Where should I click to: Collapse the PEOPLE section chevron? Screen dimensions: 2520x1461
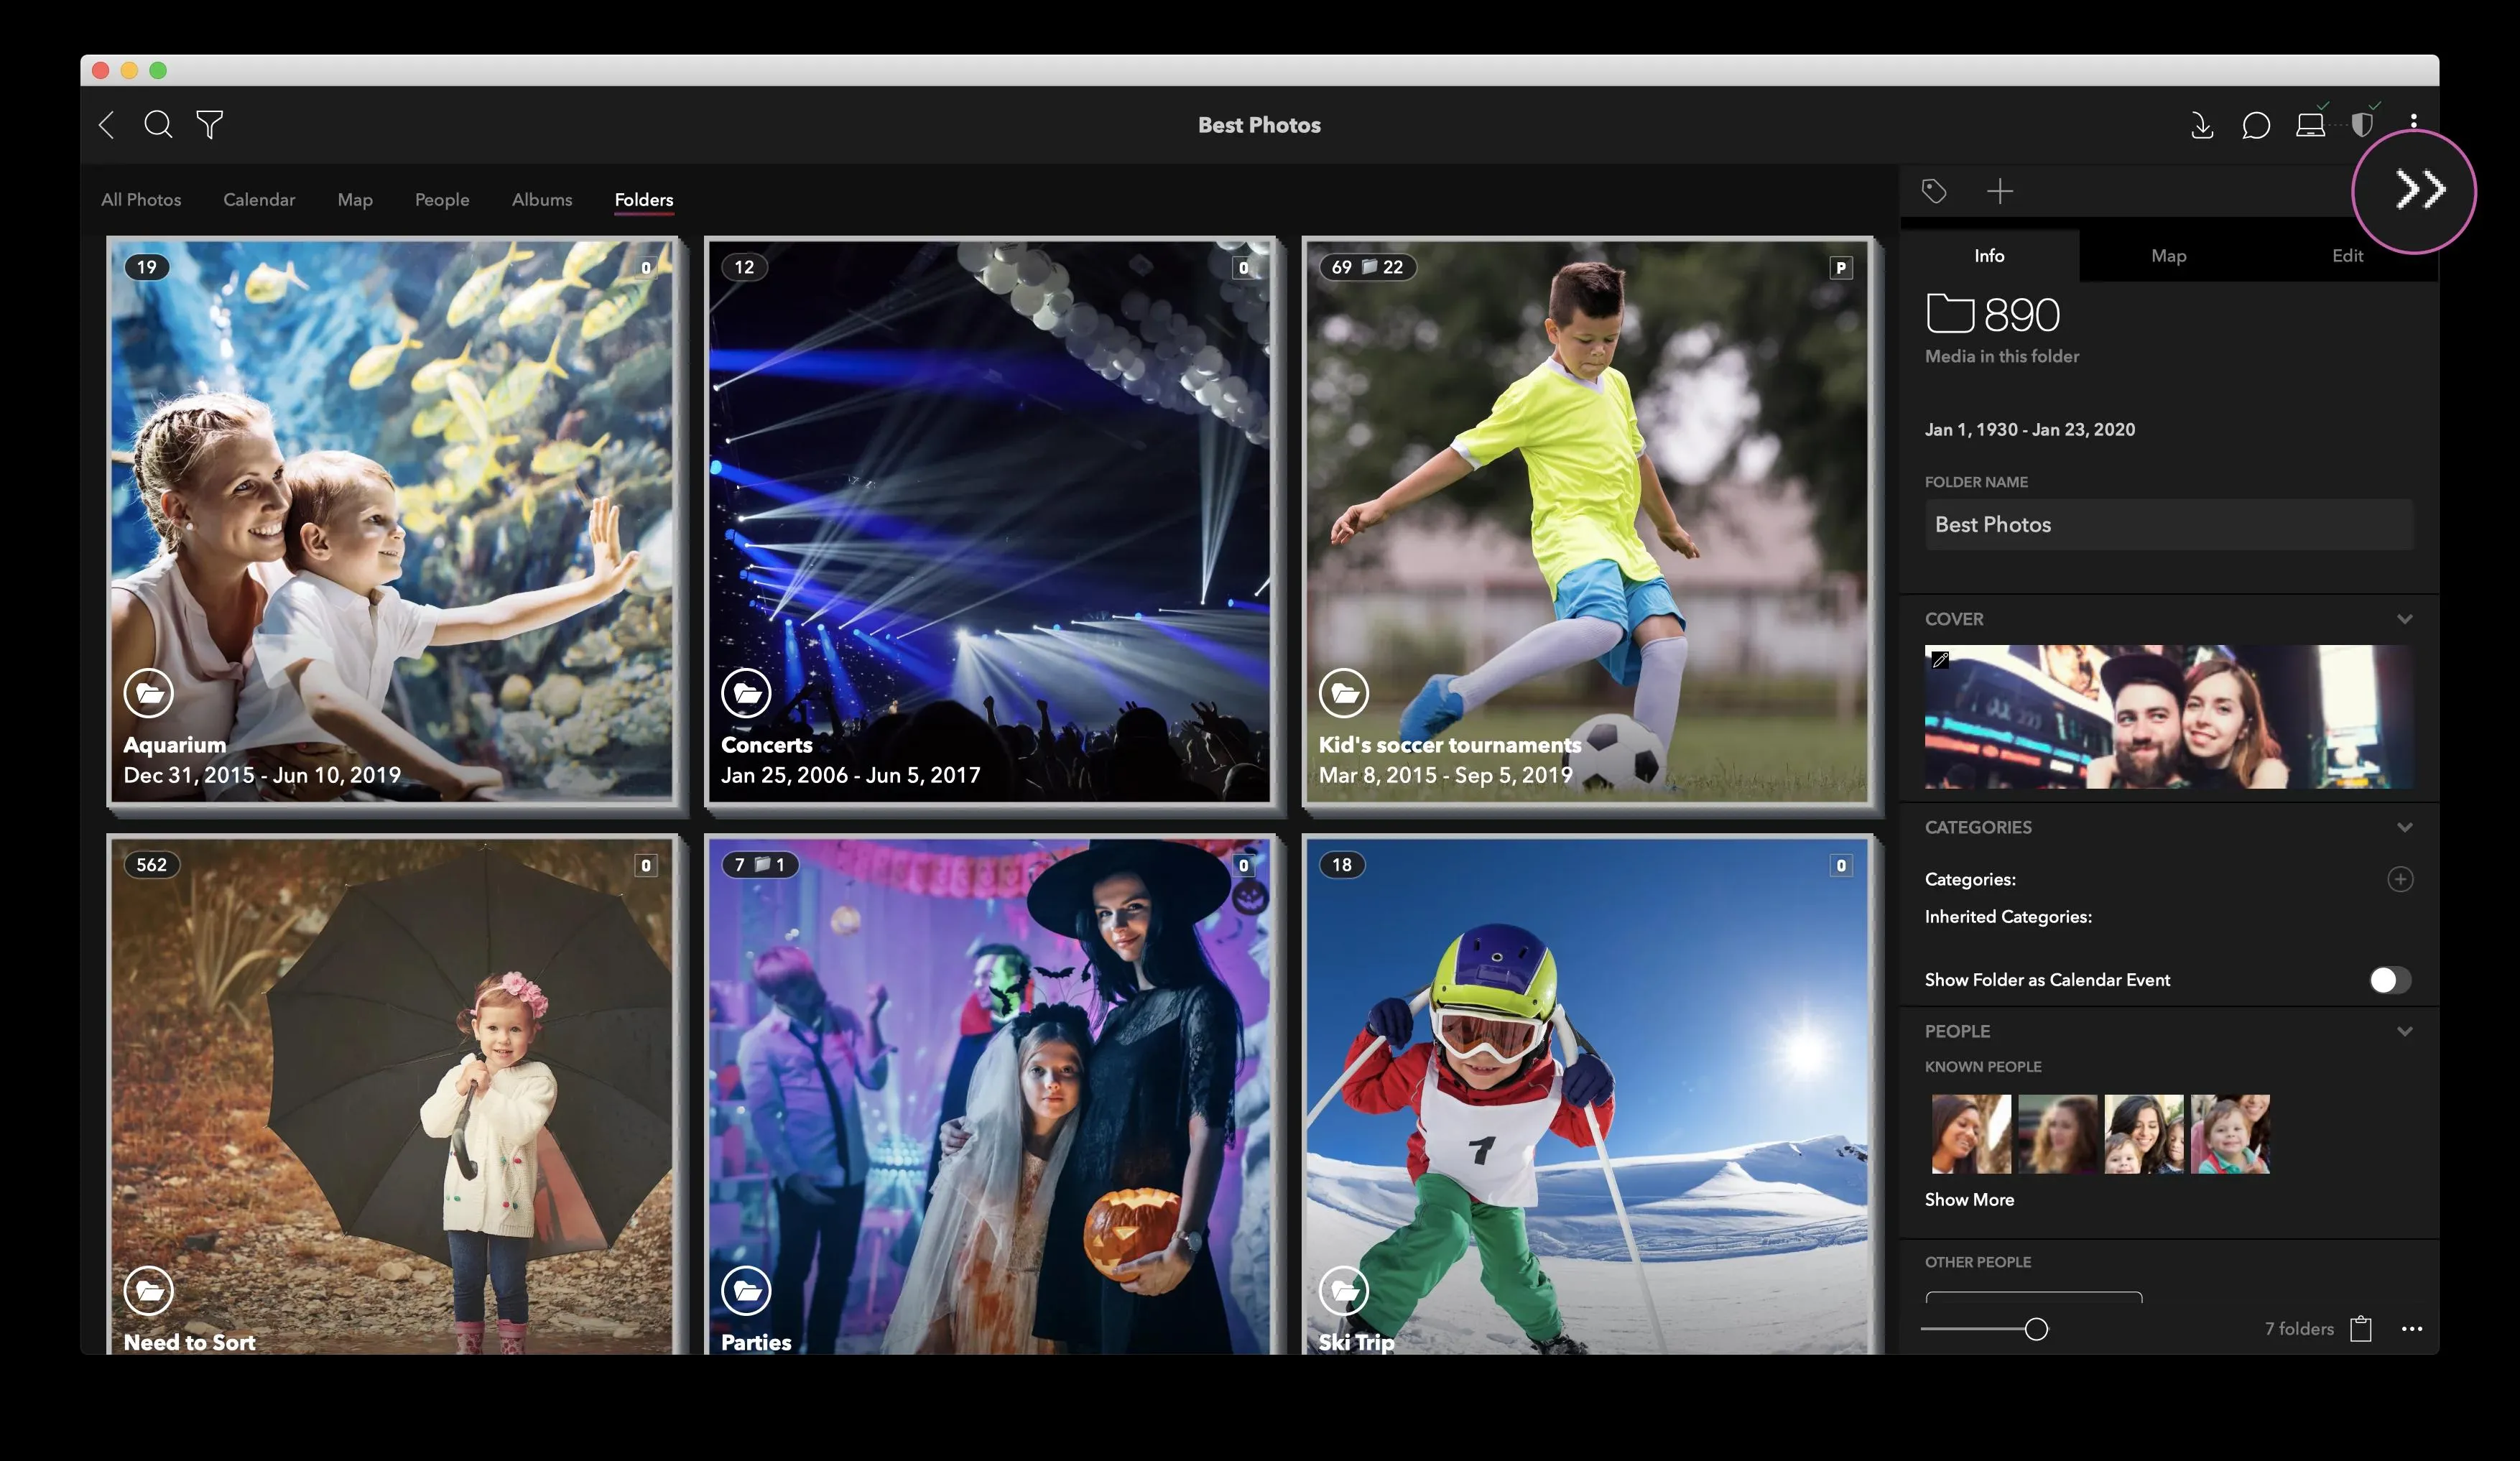(x=2404, y=1030)
